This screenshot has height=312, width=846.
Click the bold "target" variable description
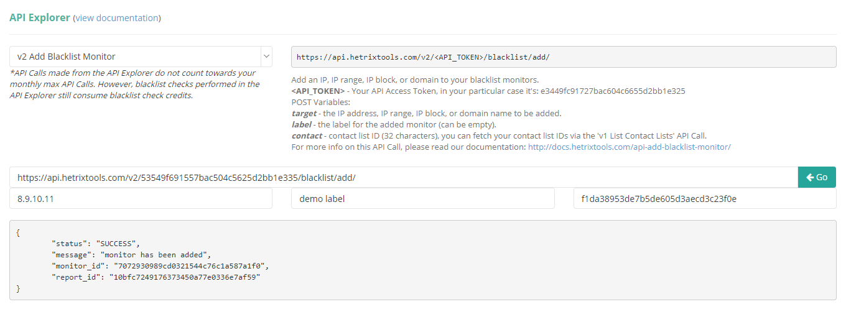pos(304,113)
